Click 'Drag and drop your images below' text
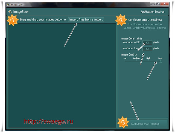Screen dimensions: 175x133 coord(41,19)
